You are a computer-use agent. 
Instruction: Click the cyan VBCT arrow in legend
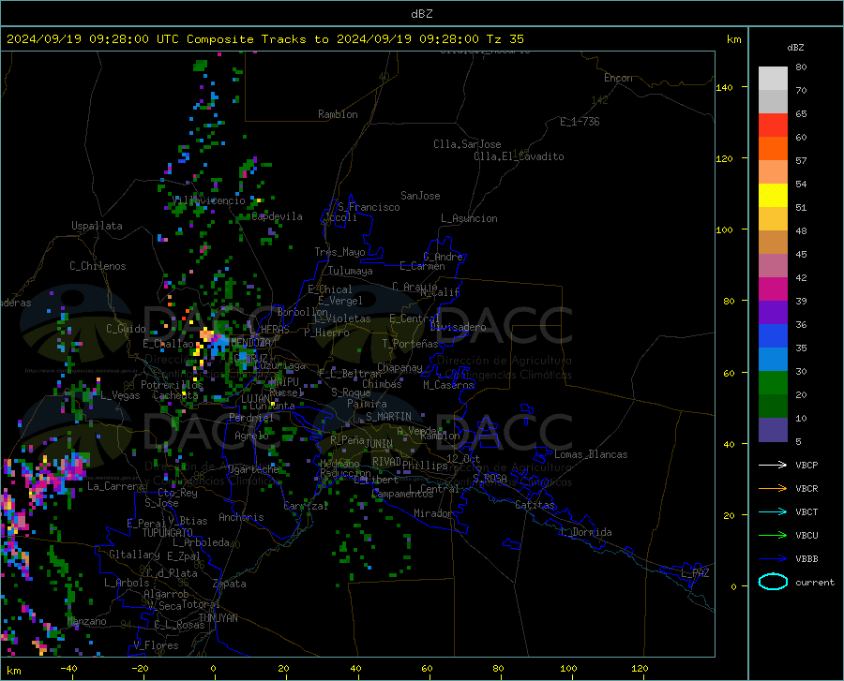(773, 511)
